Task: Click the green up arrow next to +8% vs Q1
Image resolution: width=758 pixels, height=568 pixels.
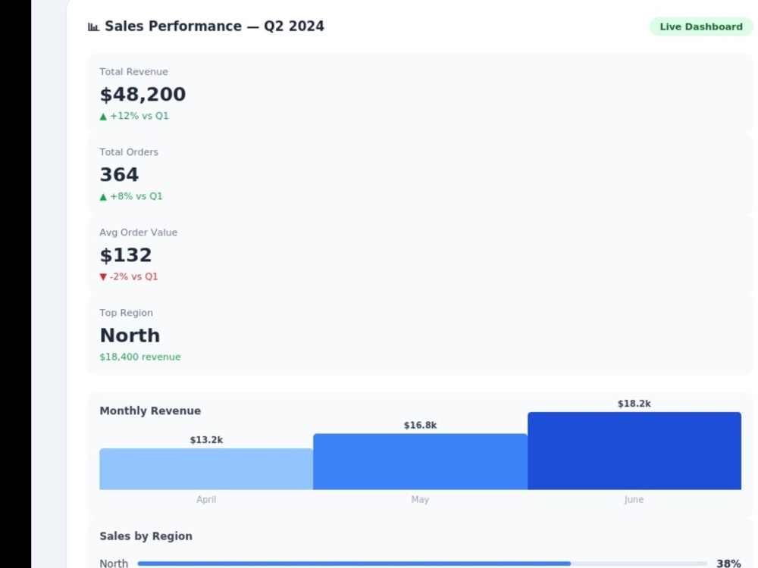Action: click(103, 197)
